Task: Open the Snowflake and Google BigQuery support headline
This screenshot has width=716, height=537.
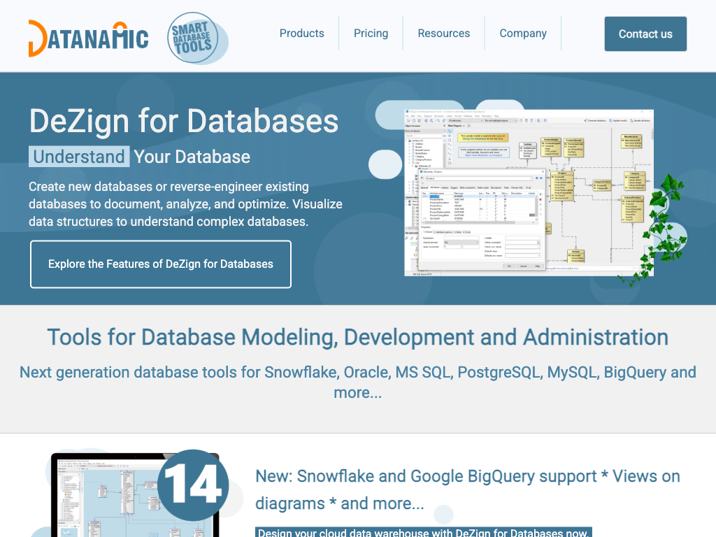Action: (467, 489)
